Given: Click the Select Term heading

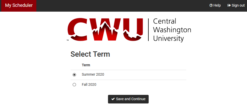Looking at the screenshot, I should click(x=90, y=54).
